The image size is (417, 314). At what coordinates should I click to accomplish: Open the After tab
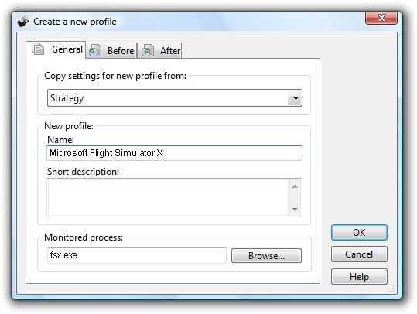point(159,50)
